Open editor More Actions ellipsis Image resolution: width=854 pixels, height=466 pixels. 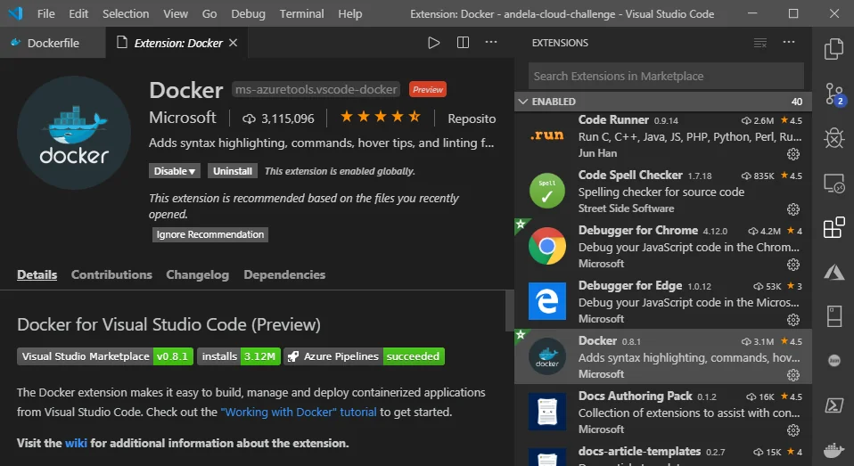(491, 43)
